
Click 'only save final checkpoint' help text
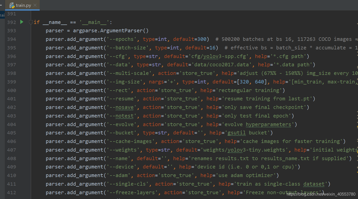point(264,107)
